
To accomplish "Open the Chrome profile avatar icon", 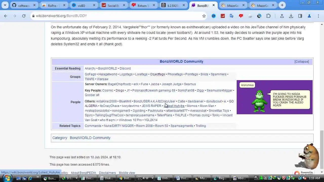I will point(309,16).
